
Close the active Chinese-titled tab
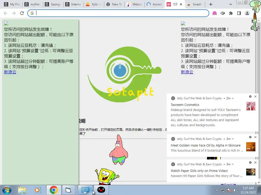181,4
